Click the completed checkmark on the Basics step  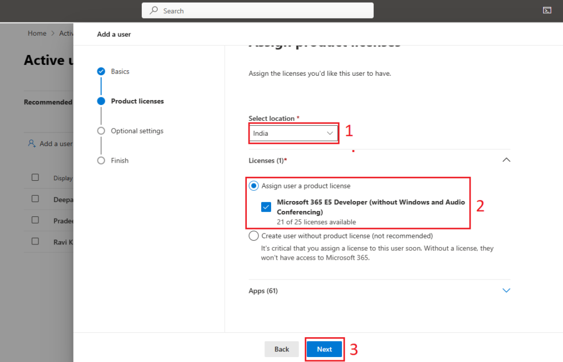[101, 71]
